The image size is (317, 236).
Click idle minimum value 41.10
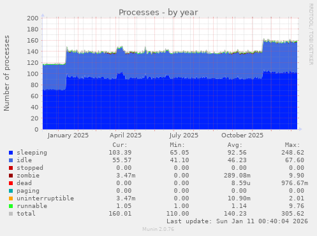(179, 160)
